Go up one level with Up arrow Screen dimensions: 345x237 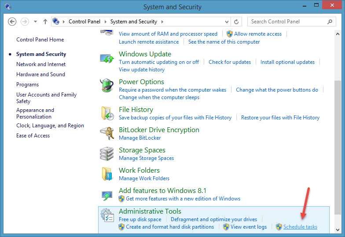[45, 22]
